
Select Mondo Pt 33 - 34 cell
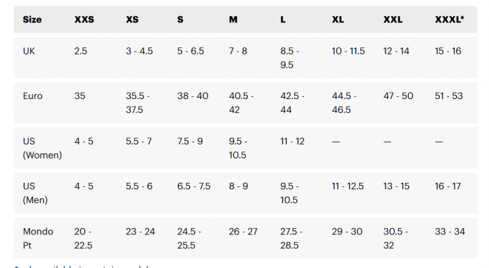click(450, 232)
